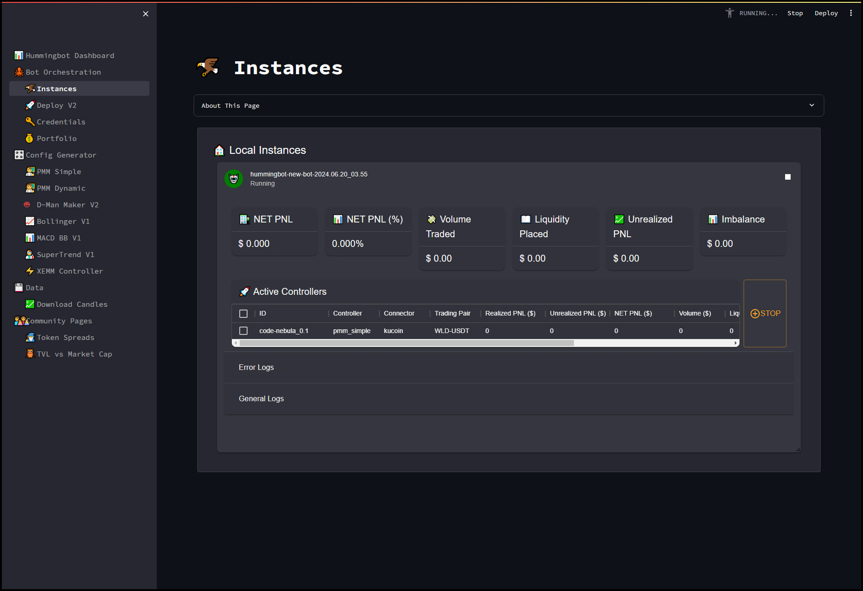Click the controllers table horizontal scrollbar
Screen dimensions: 863x591
[x=407, y=343]
